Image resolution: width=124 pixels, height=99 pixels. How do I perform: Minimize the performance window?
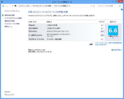coord(113,2)
